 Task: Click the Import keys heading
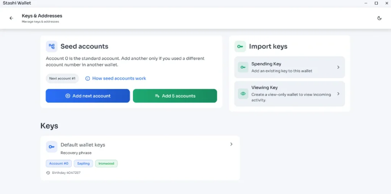point(268,46)
